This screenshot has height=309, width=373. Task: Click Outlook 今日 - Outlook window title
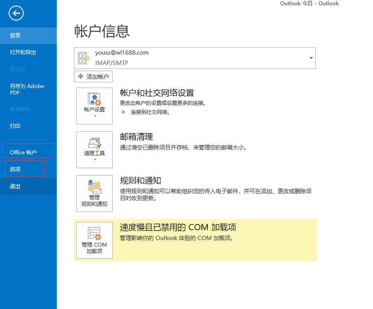tap(309, 3)
